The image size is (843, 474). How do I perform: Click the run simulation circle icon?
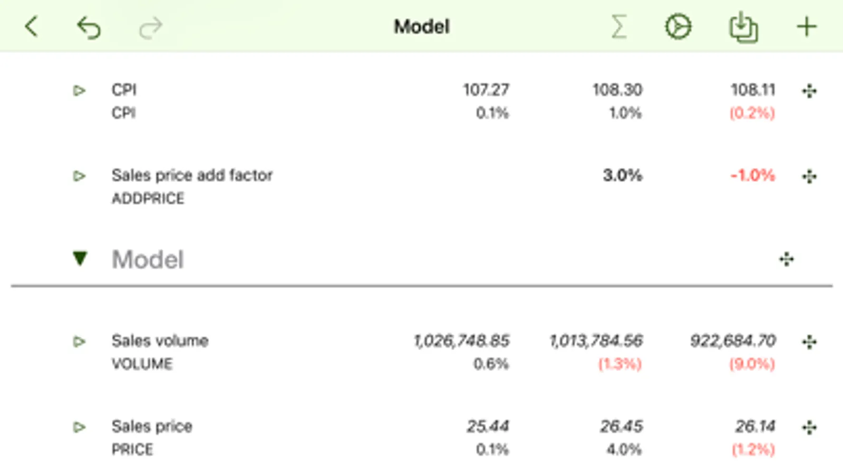(678, 26)
